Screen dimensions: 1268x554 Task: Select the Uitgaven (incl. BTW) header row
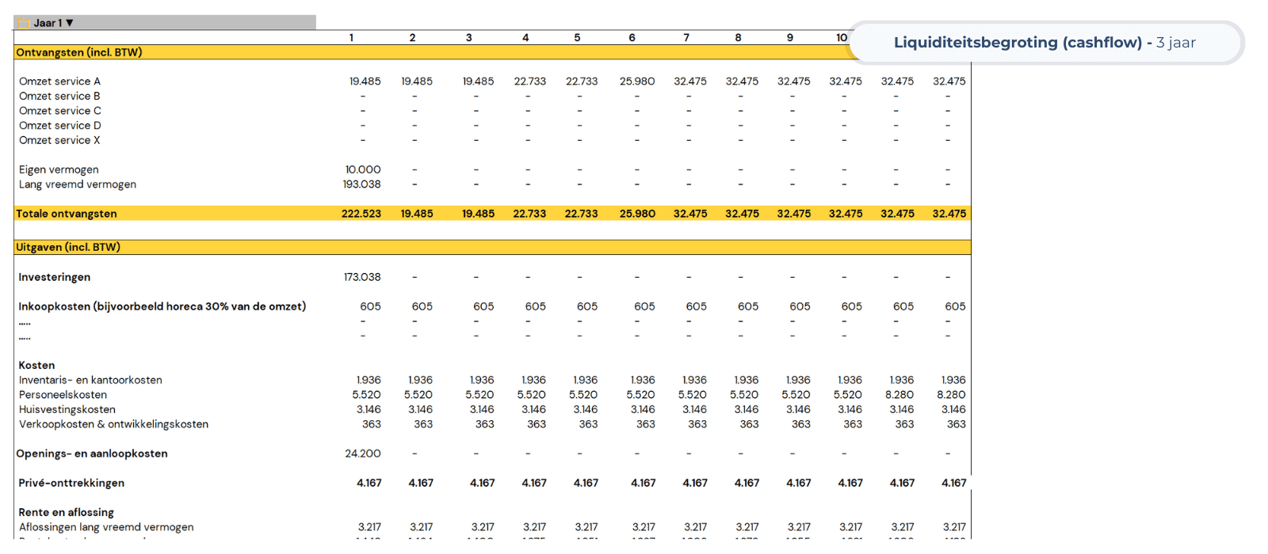(x=68, y=247)
